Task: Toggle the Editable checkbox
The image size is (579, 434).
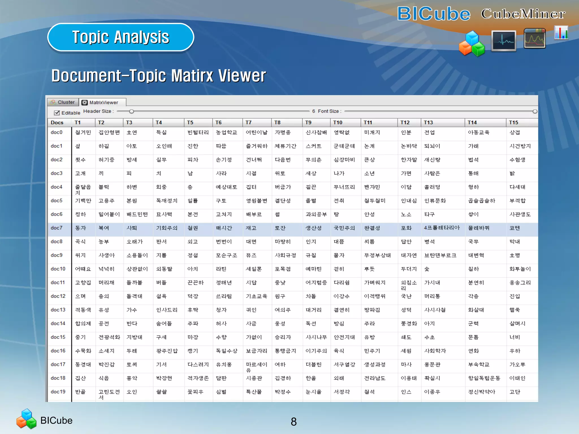Action: pyautogui.click(x=57, y=113)
